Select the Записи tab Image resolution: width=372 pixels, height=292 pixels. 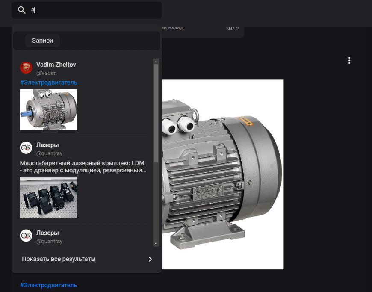(42, 41)
